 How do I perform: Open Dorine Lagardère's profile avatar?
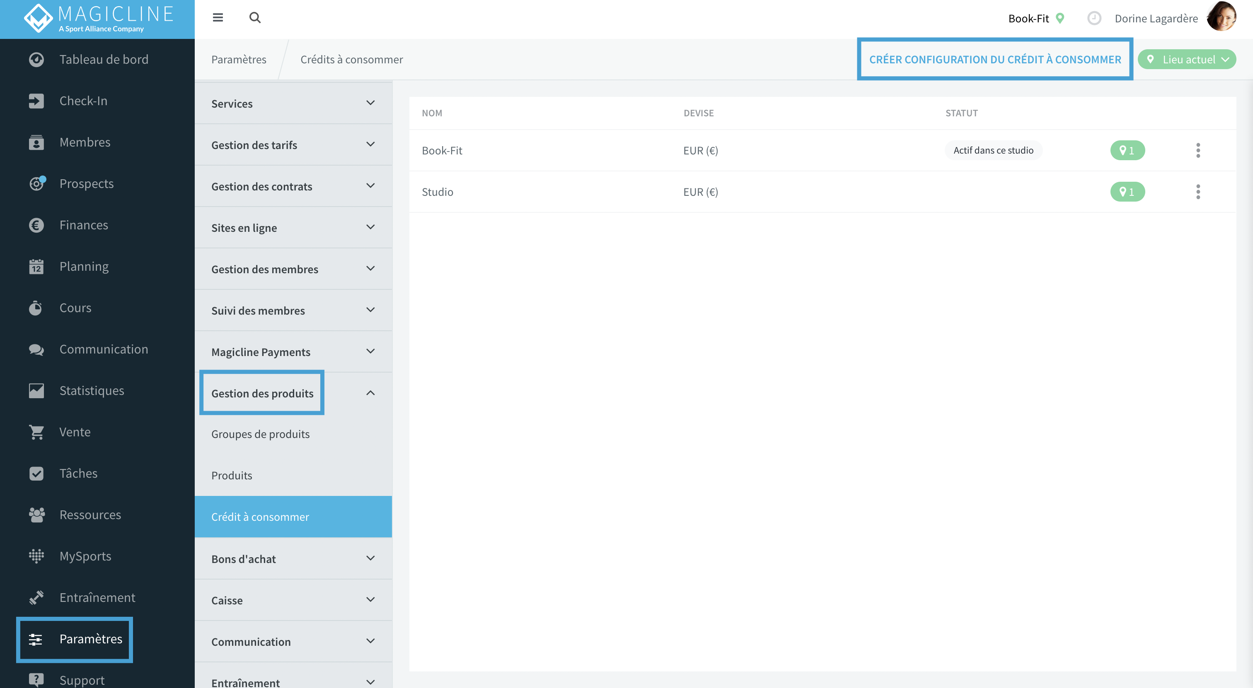[1222, 17]
